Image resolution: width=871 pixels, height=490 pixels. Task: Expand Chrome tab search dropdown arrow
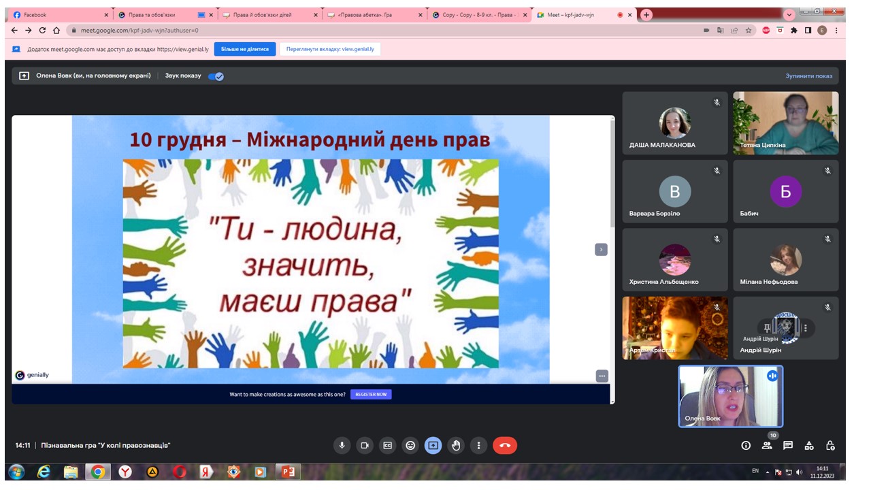[789, 14]
